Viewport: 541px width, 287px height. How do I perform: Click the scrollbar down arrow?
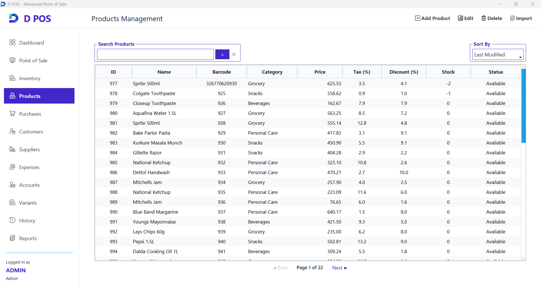click(x=524, y=259)
